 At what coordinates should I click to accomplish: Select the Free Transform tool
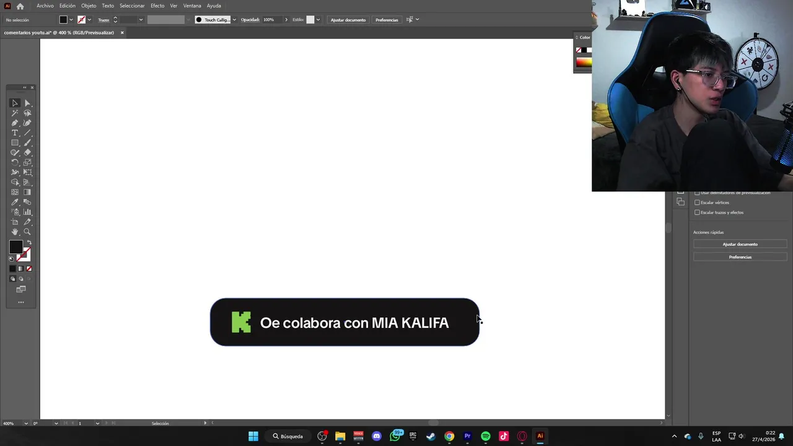point(27,172)
